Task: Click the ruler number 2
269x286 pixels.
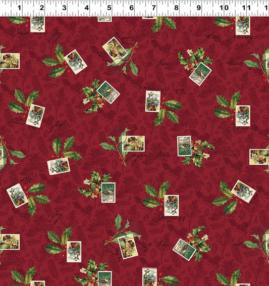Action: coord(42,8)
